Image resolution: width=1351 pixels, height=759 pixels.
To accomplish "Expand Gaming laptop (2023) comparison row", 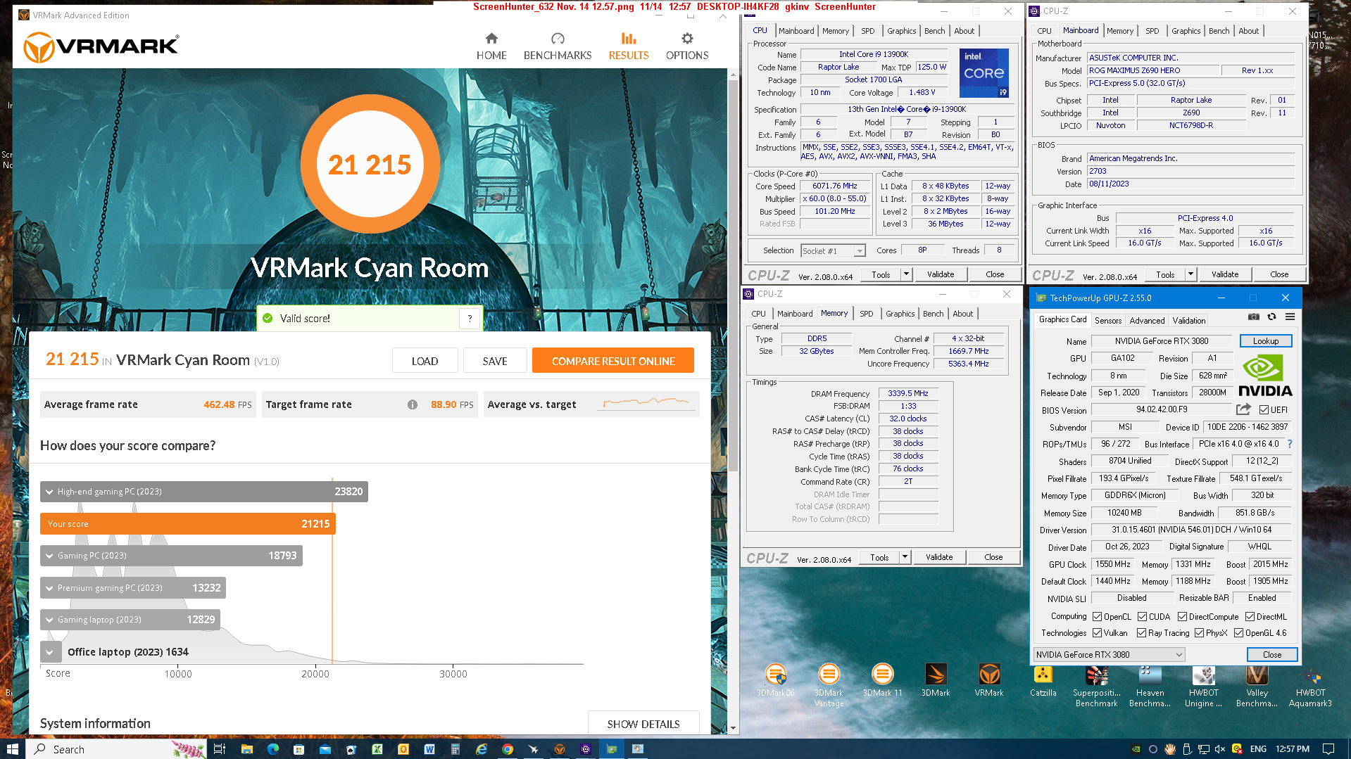I will pos(49,620).
